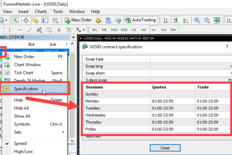The width and height of the screenshot is (232, 155).
Task: Switch chart to candlesticks icon
Action: click(176, 20)
